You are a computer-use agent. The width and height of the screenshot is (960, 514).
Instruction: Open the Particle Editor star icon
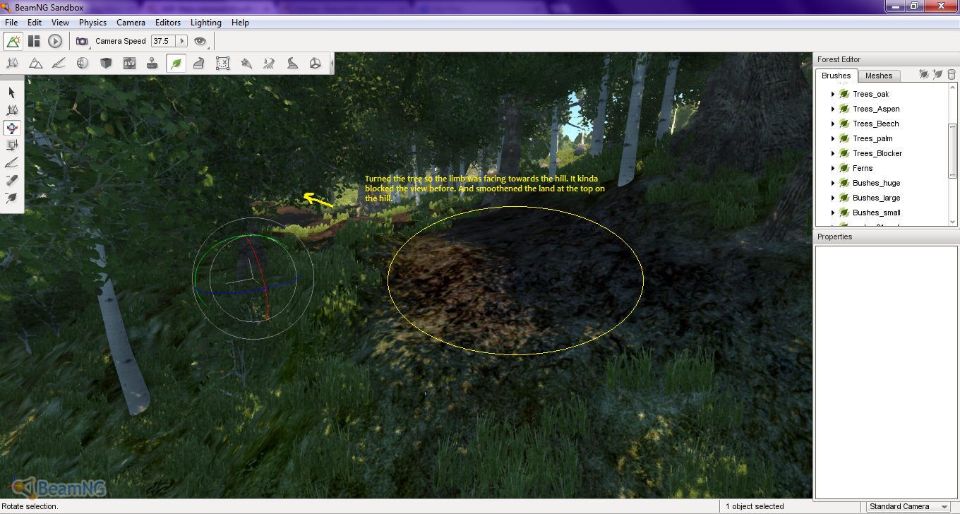pyautogui.click(x=246, y=63)
